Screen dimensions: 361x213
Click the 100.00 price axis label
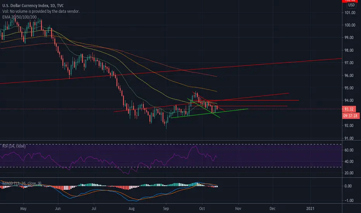tap(350, 25)
